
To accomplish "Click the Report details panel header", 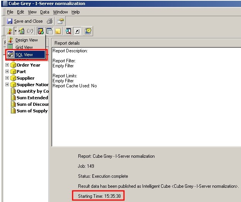I will click(67, 43).
